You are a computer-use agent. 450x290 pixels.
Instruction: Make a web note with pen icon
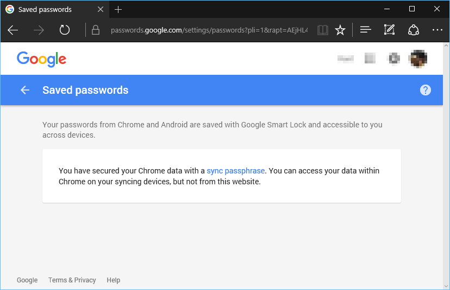click(x=390, y=29)
